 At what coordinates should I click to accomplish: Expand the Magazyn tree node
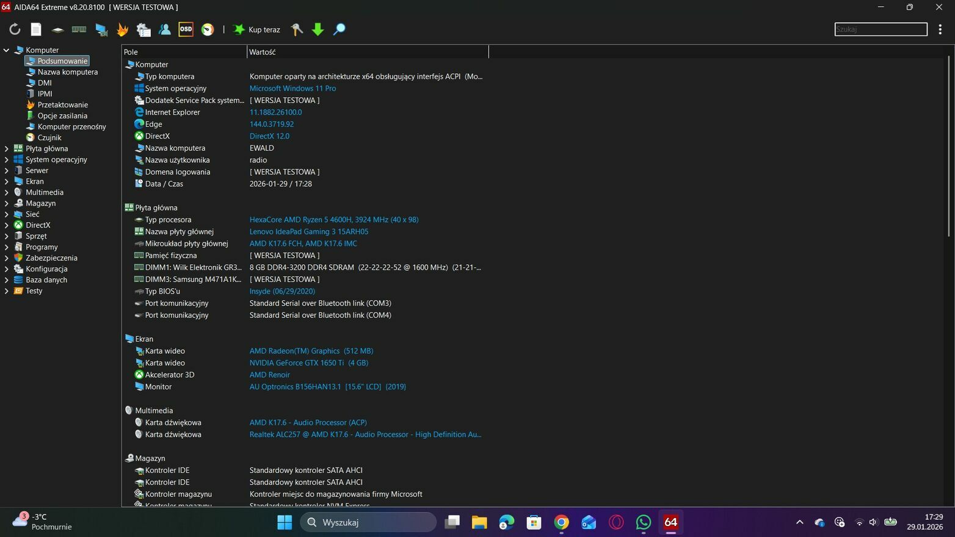tap(7, 203)
